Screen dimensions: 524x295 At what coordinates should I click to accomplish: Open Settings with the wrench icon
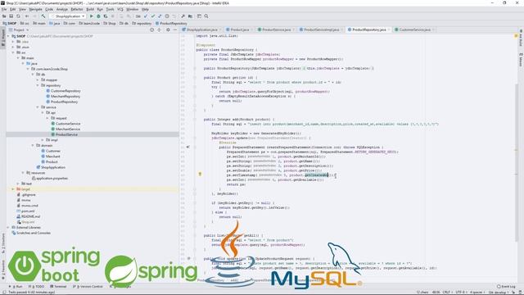point(183,16)
